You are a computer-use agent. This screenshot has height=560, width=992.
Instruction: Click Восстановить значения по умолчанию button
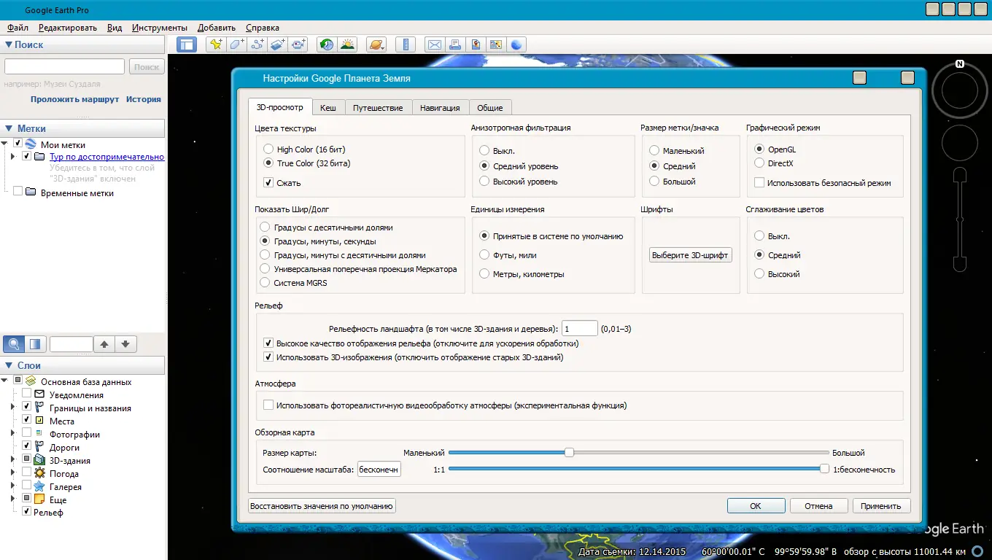pyautogui.click(x=322, y=506)
